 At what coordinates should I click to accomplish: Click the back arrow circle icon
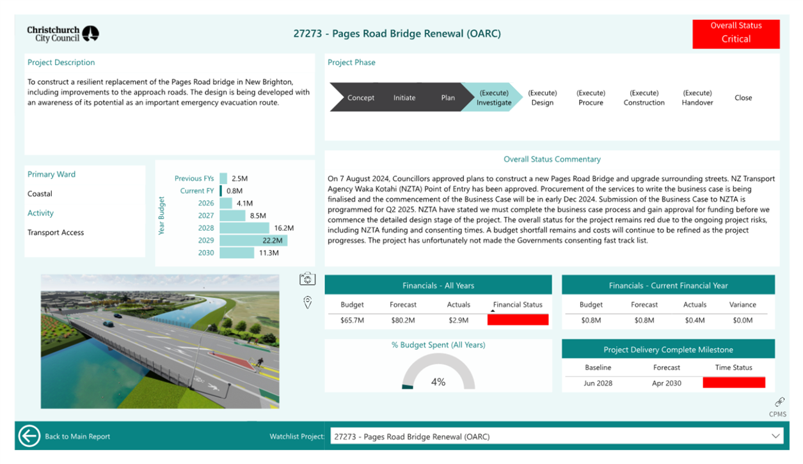(29, 436)
